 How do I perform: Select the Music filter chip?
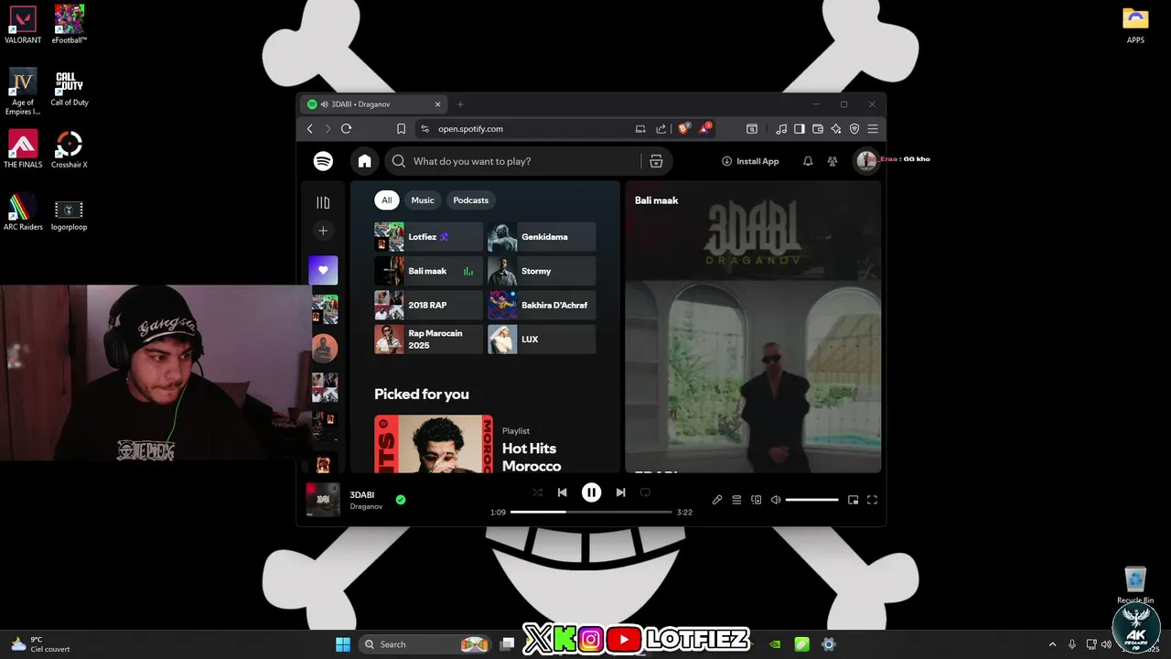423,200
